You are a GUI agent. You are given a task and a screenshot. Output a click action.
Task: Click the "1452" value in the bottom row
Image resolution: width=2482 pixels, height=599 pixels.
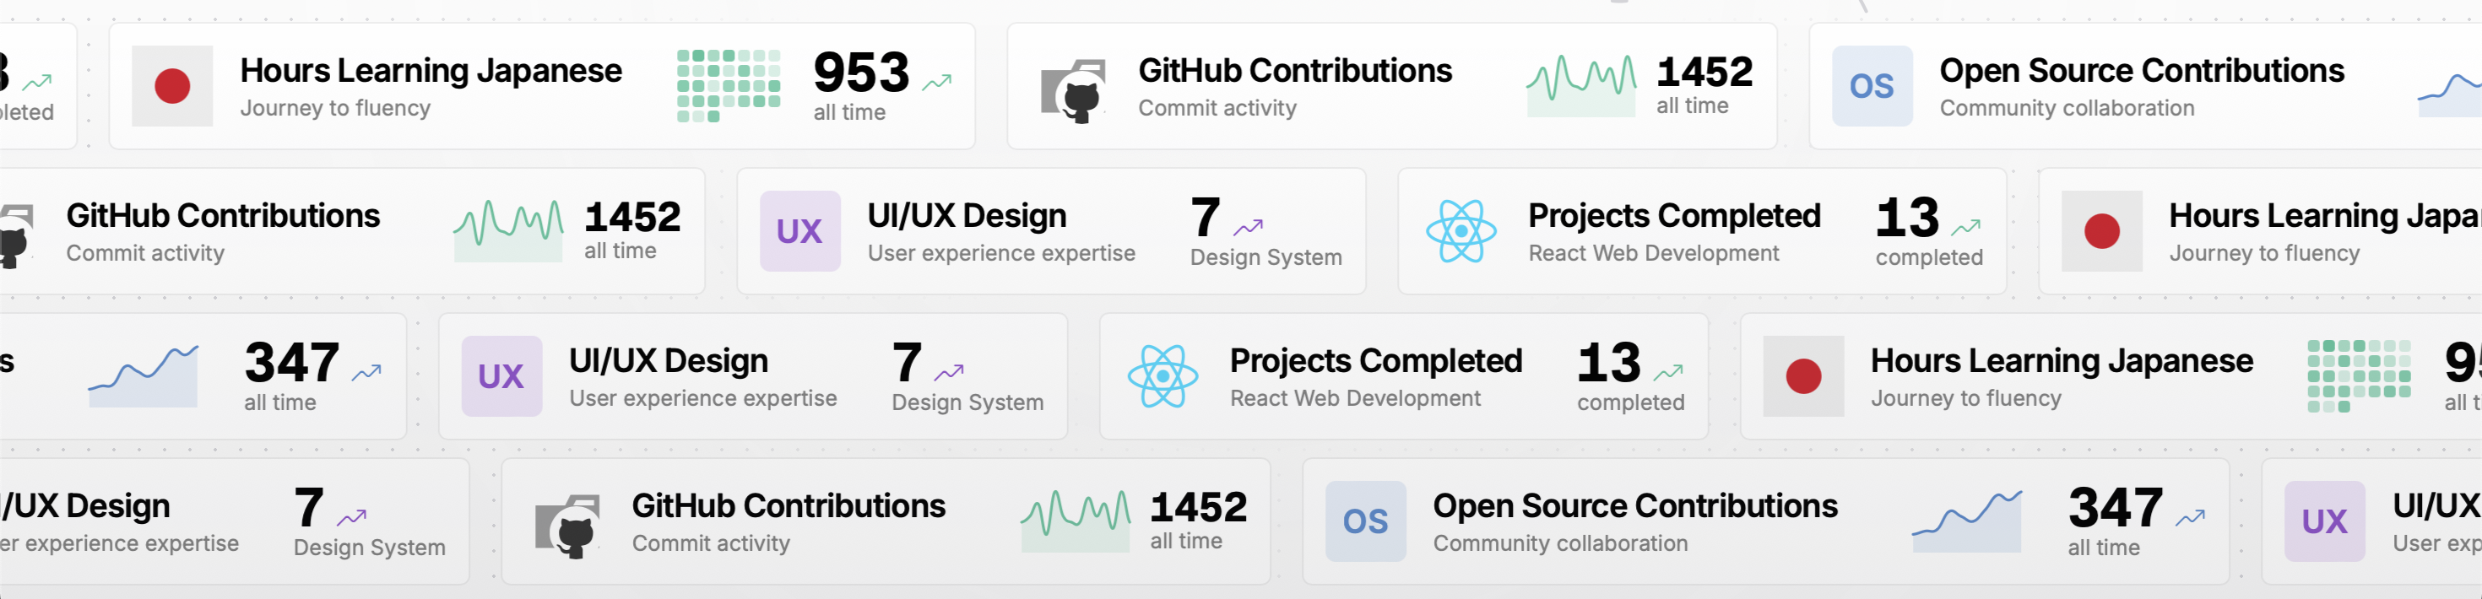point(1199,508)
